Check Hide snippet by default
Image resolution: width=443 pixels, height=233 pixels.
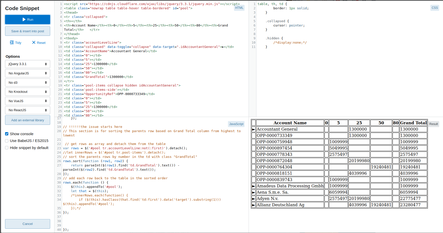coord(7,148)
